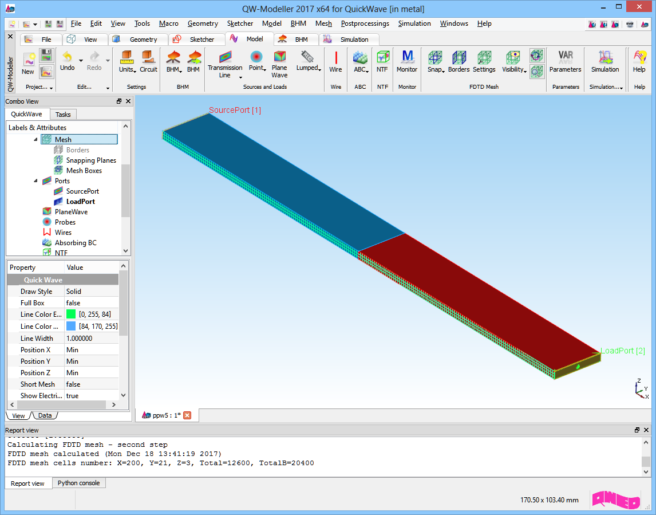
Task: Switch to the Data tab
Action: 45,415
